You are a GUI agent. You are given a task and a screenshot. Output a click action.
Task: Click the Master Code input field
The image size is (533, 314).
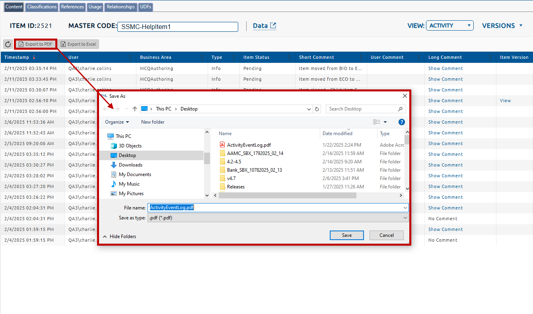[178, 27]
